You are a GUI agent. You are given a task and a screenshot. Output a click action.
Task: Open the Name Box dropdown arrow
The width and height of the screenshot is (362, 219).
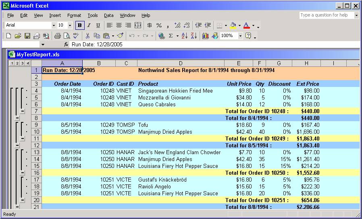tap(43, 45)
